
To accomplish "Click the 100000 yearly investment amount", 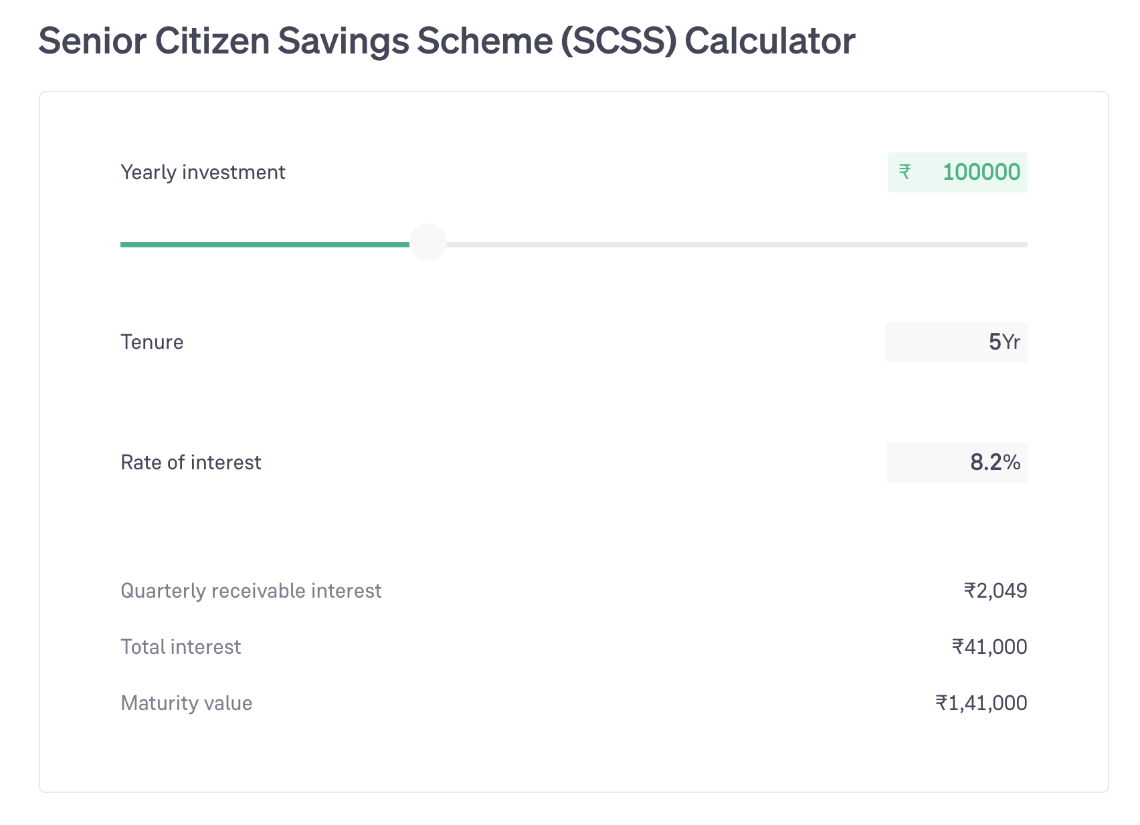I will 981,172.
